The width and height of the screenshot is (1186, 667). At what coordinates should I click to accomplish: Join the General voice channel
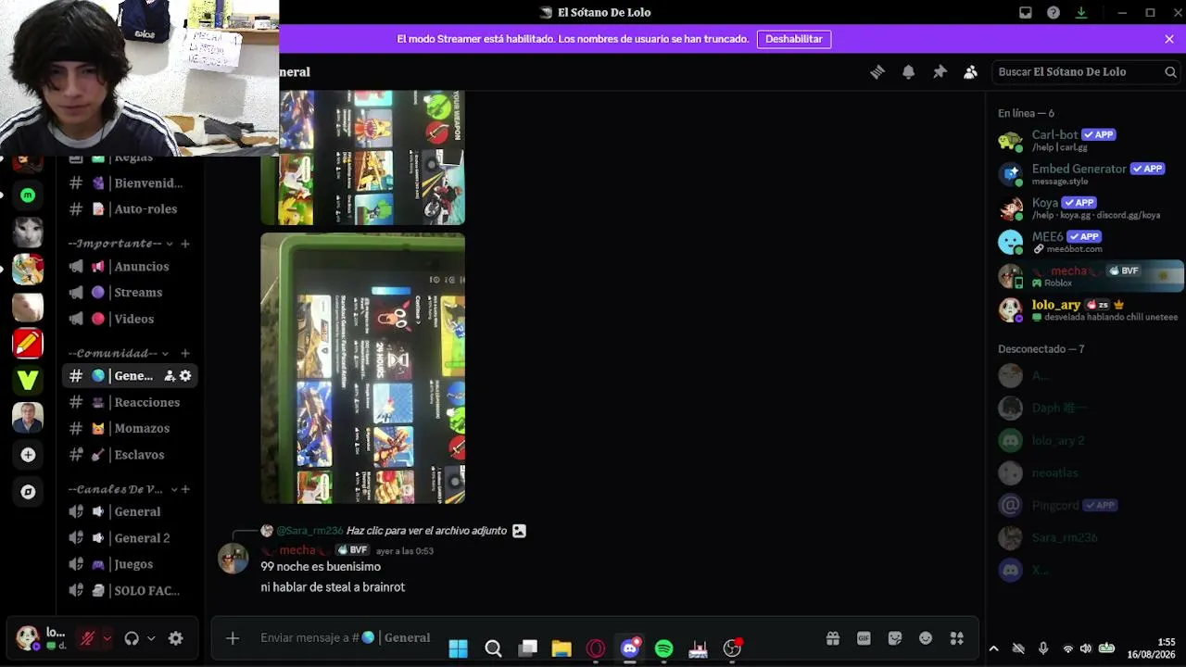(130, 511)
